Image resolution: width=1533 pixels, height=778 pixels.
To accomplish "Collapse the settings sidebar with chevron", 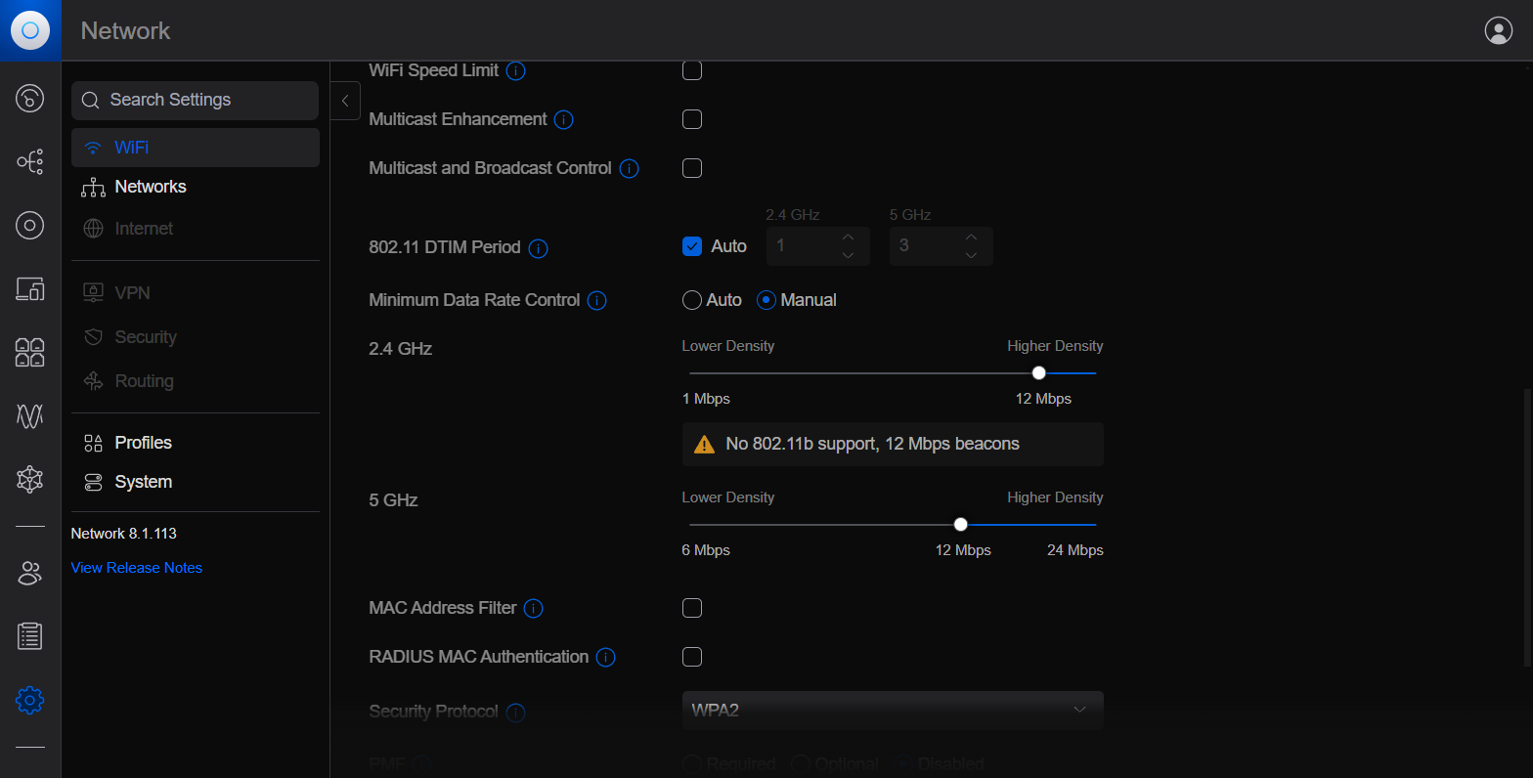I will (x=345, y=101).
